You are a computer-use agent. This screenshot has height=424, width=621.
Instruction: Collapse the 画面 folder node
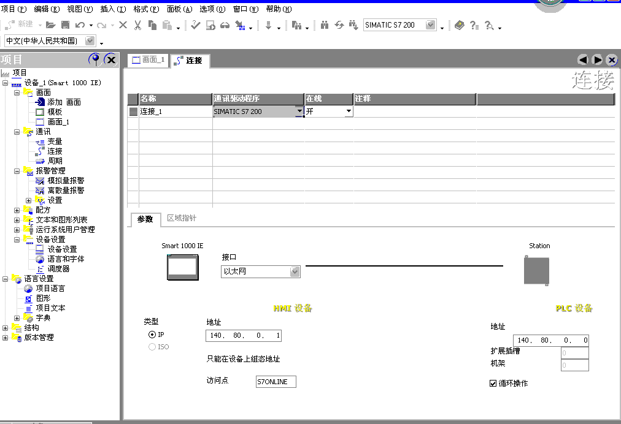(17, 93)
